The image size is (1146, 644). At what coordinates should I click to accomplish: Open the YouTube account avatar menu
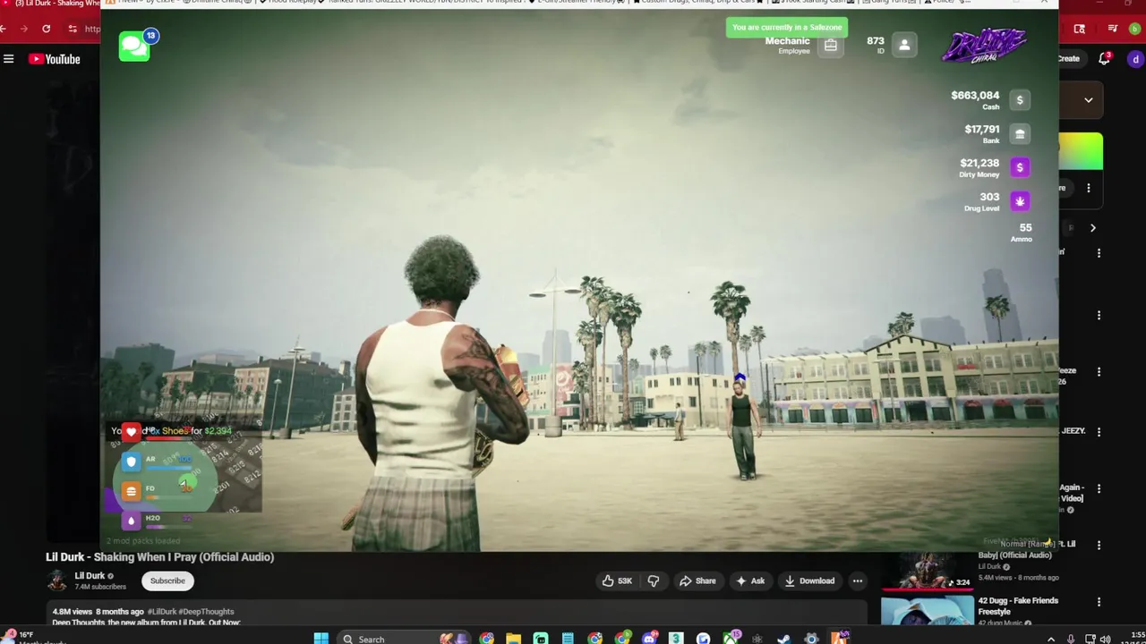point(1135,59)
